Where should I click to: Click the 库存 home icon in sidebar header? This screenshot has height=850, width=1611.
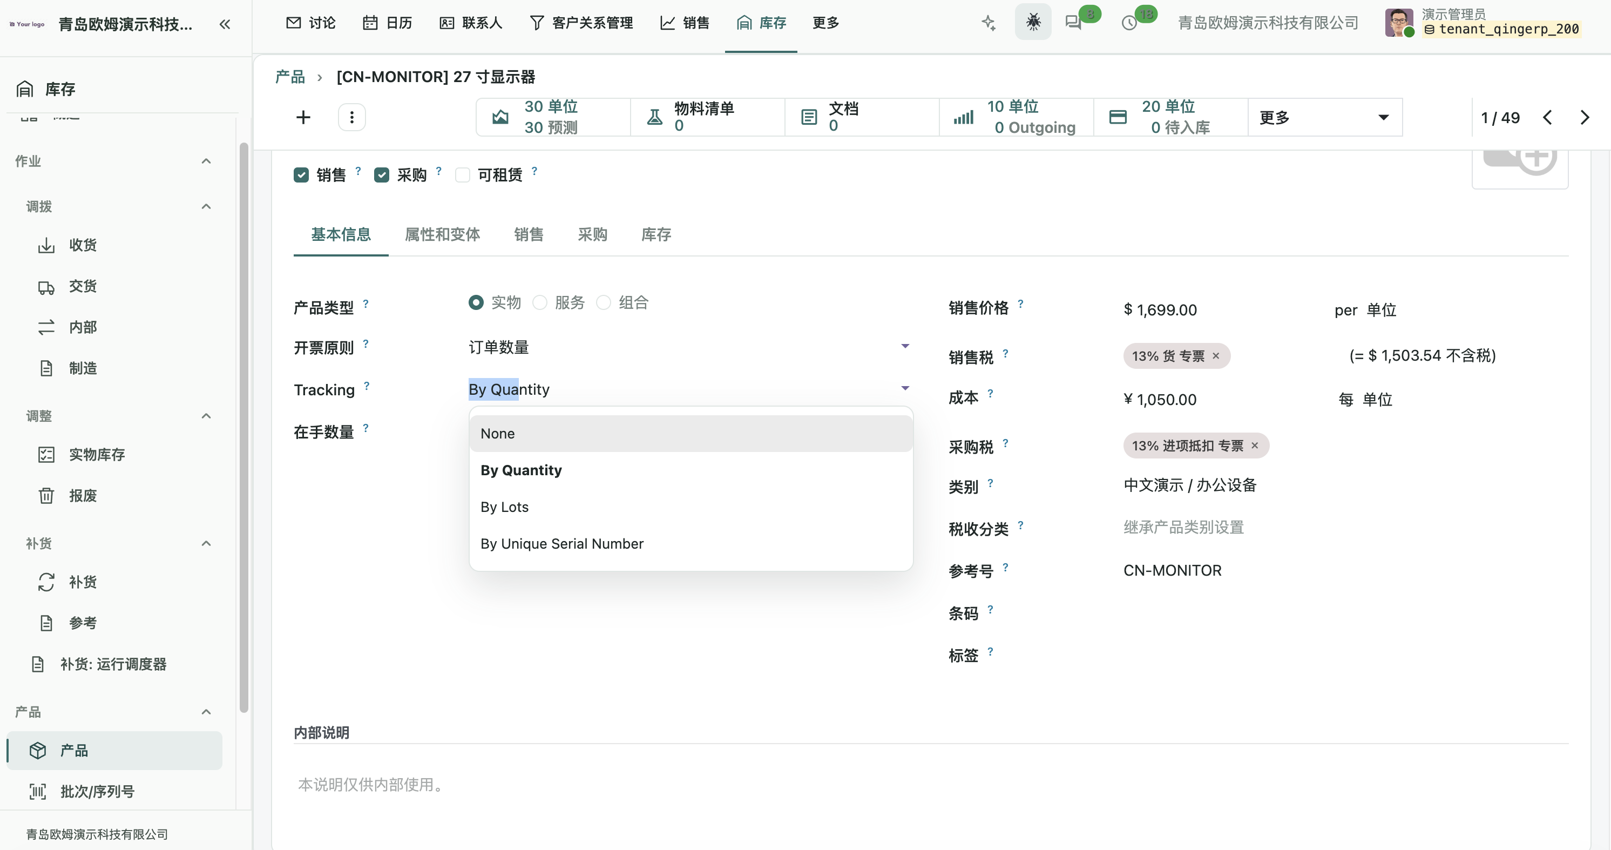[25, 89]
